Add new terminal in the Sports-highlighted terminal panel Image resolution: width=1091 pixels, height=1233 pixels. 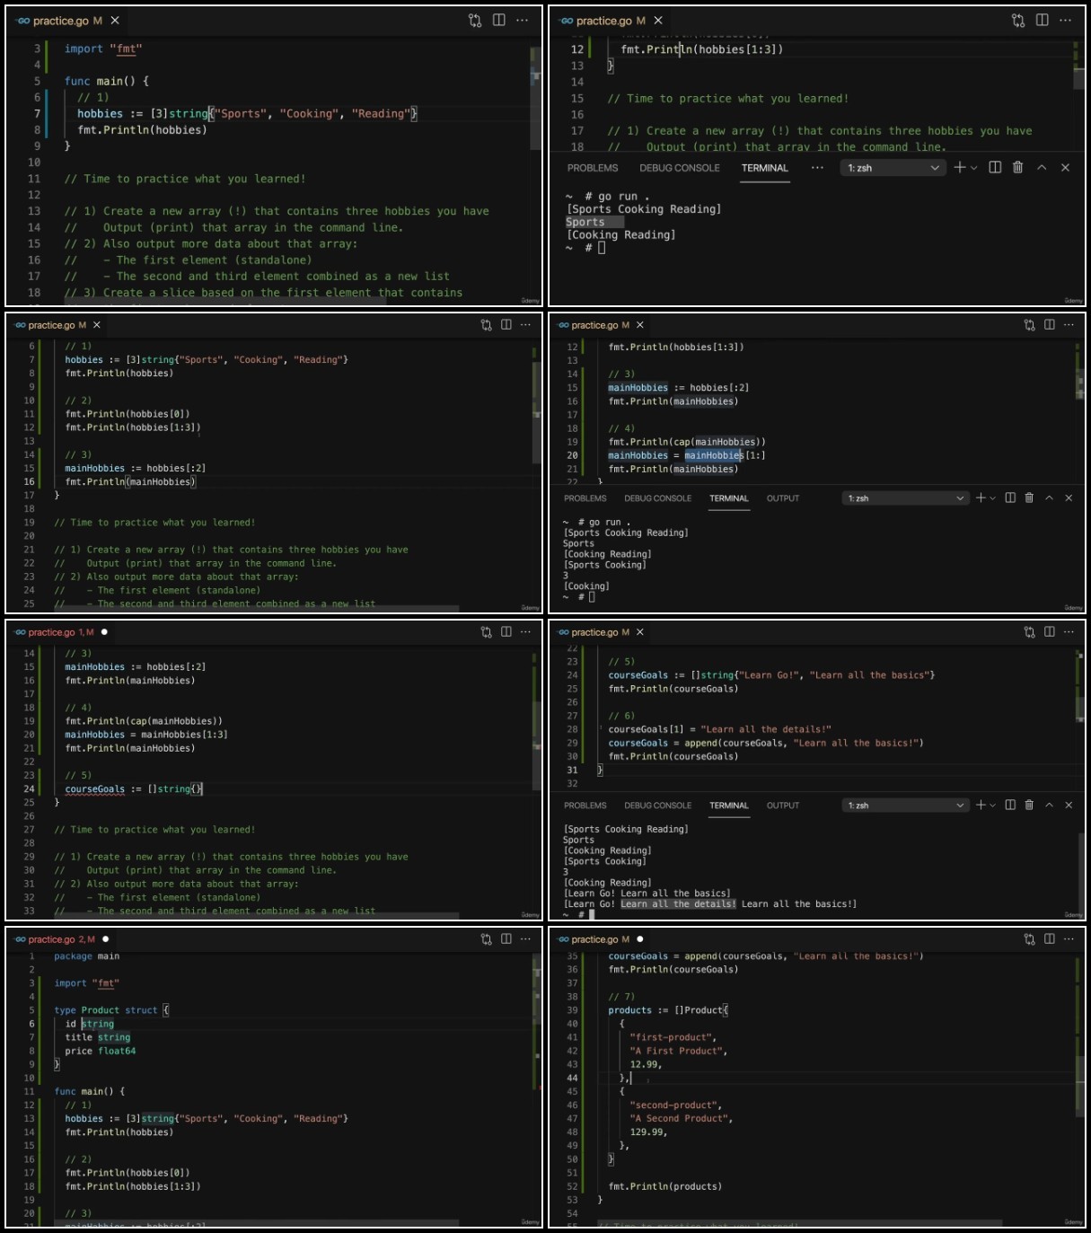960,167
